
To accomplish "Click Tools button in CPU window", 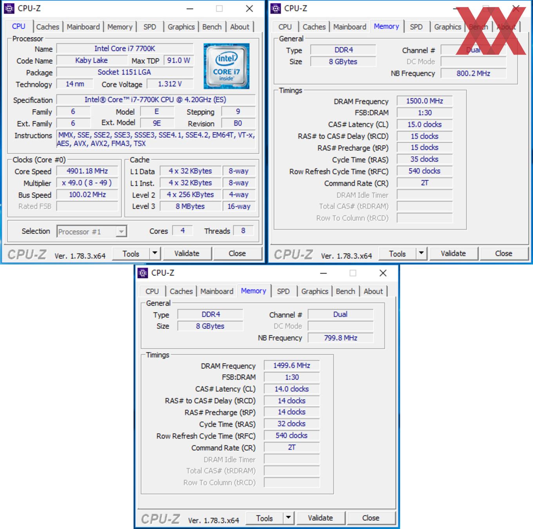I will [x=131, y=254].
